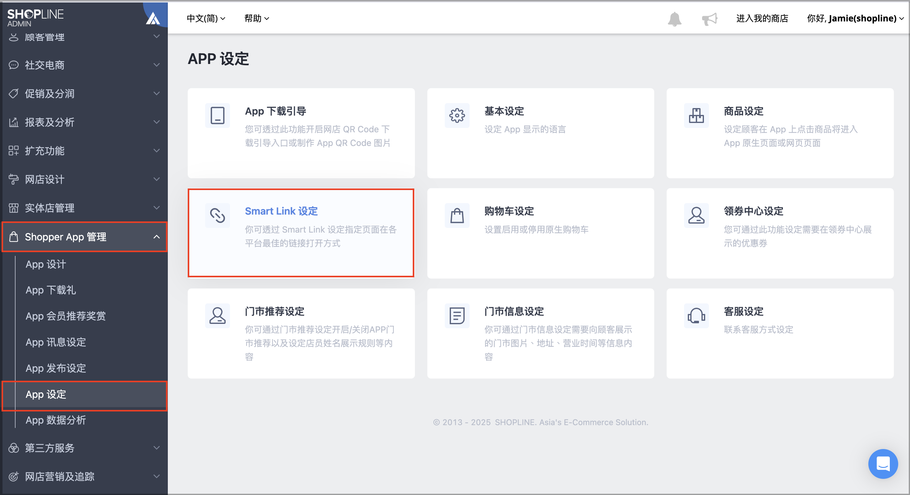Open the 门市推荐设定 card title
910x495 pixels.
(x=274, y=311)
